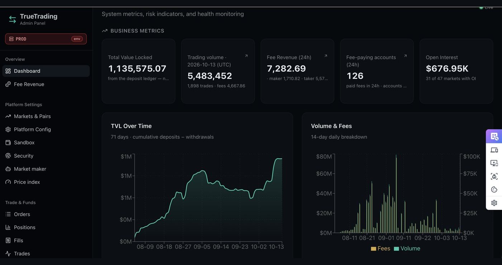The image size is (502, 265).
Task: Click the Price index gauge icon
Action: tap(8, 182)
